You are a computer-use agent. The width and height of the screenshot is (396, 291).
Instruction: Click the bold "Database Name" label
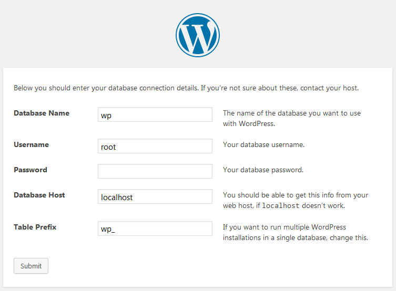tap(41, 113)
